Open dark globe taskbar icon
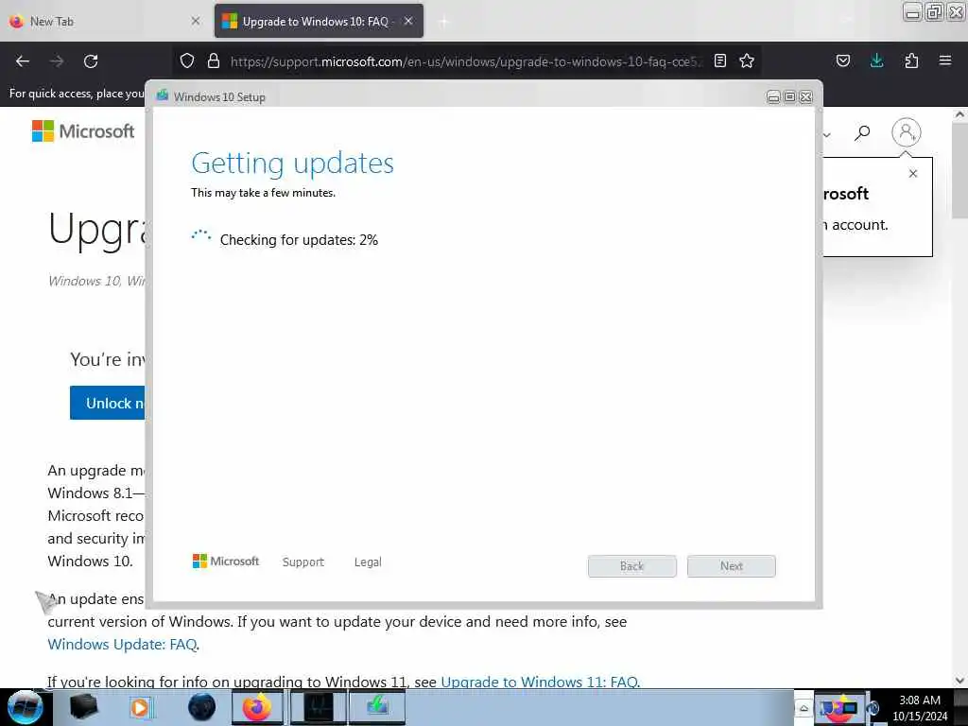Viewport: 968px width, 726px height. pyautogui.click(x=202, y=707)
